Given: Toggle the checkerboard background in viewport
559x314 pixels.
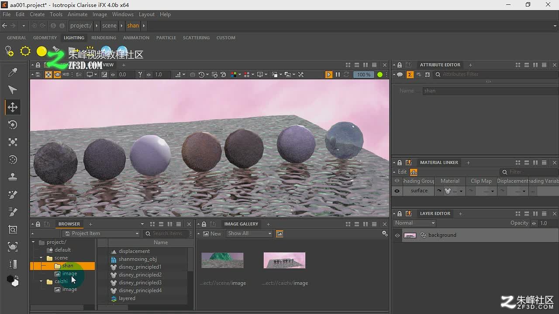Looking at the screenshot, I should [x=48, y=75].
